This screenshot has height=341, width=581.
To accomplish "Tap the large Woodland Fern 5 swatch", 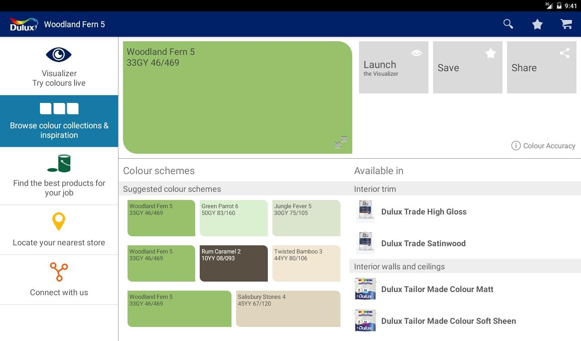I will [237, 97].
